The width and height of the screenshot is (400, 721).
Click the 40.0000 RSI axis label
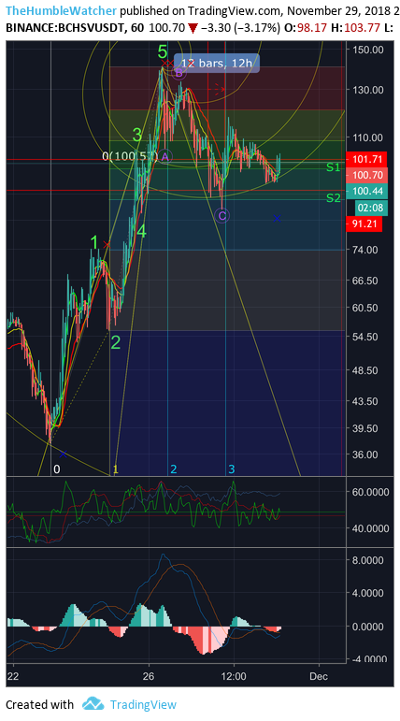pos(370,528)
